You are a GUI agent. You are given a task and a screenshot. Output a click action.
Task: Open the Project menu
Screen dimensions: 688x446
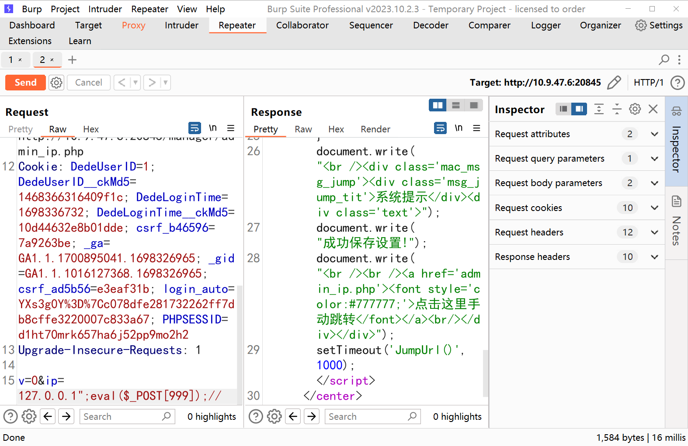coord(65,9)
